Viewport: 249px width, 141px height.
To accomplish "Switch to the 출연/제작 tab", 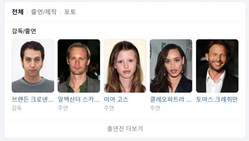I will click(x=44, y=12).
